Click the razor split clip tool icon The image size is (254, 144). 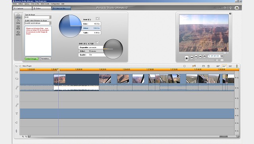click(194, 66)
